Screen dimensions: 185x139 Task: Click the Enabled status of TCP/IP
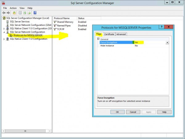[82, 29]
